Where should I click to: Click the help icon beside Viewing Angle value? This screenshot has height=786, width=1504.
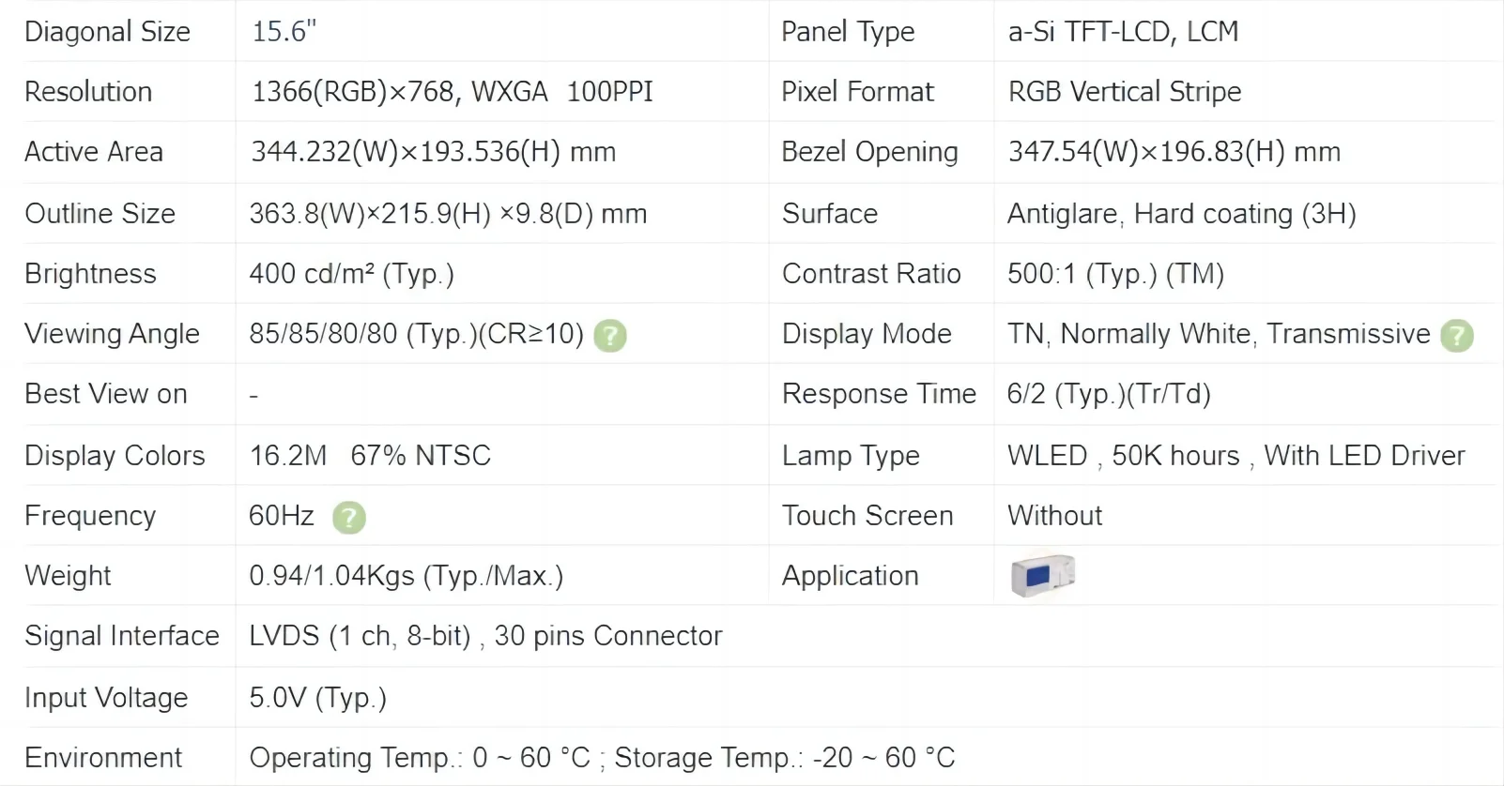pos(610,336)
